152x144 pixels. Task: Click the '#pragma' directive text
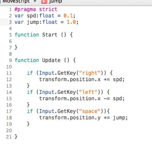pyautogui.click(x=25, y=9)
